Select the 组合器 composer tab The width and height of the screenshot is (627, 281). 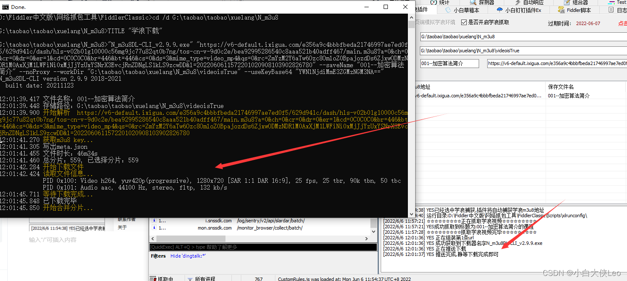(x=580, y=3)
